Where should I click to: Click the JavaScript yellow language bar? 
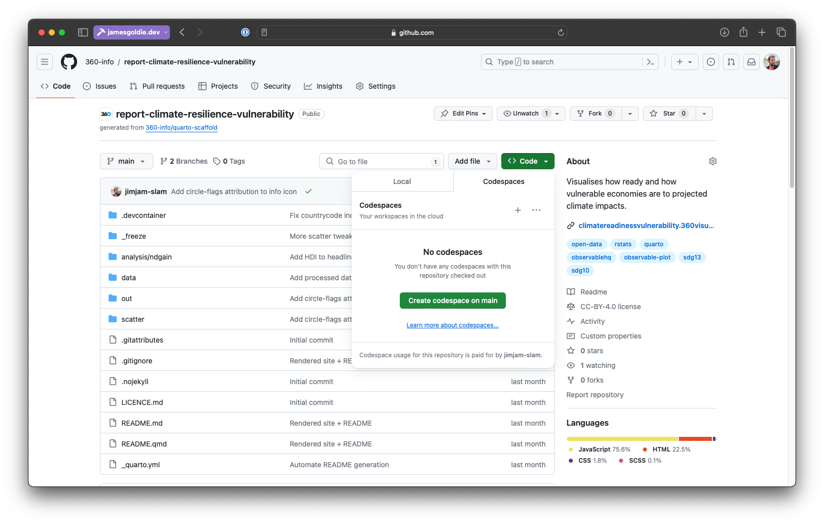coord(622,439)
